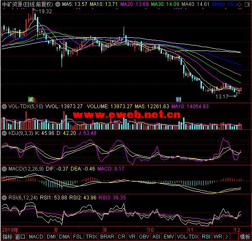
Task: Click the 13.17 low price annotation
Action: coord(222,97)
